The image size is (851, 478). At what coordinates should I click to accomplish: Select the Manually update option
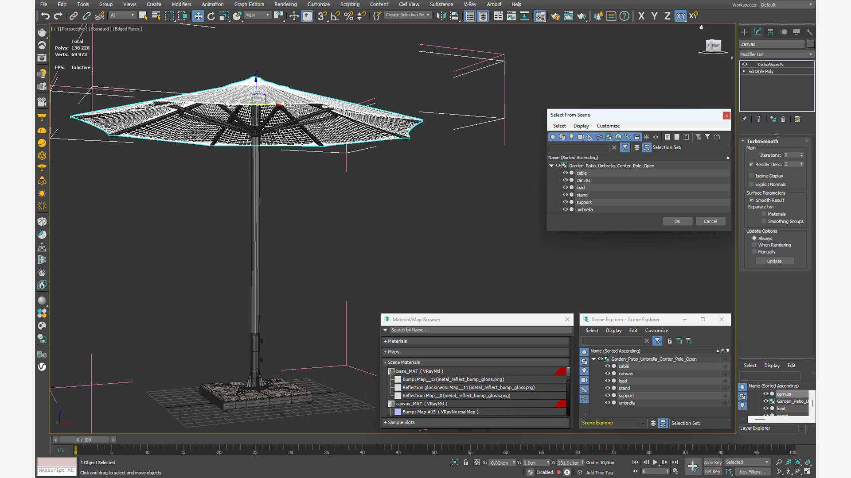pyautogui.click(x=754, y=252)
